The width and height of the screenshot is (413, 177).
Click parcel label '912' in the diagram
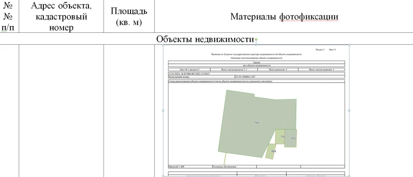point(293,138)
